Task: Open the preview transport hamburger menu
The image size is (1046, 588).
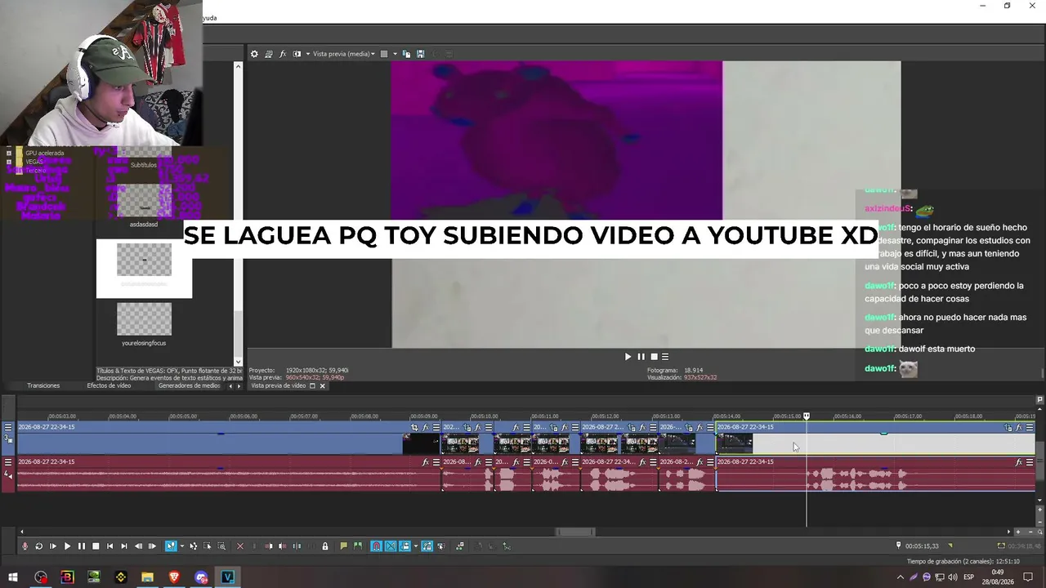Action: click(x=665, y=357)
